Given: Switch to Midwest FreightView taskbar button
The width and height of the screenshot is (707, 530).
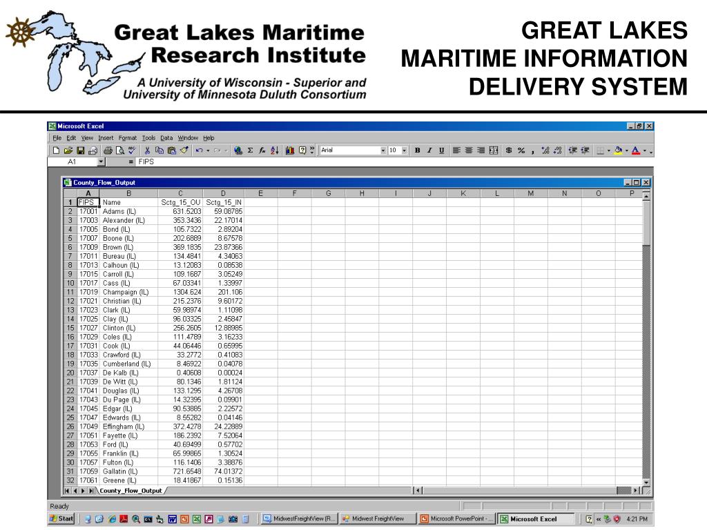Looking at the screenshot, I should click(x=378, y=519).
